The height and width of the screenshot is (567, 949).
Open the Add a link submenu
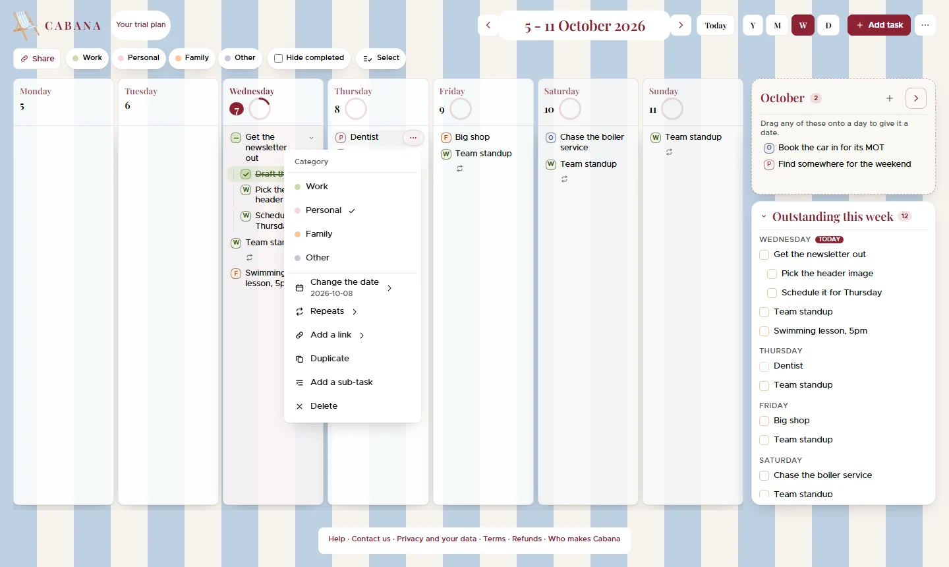[353, 335]
